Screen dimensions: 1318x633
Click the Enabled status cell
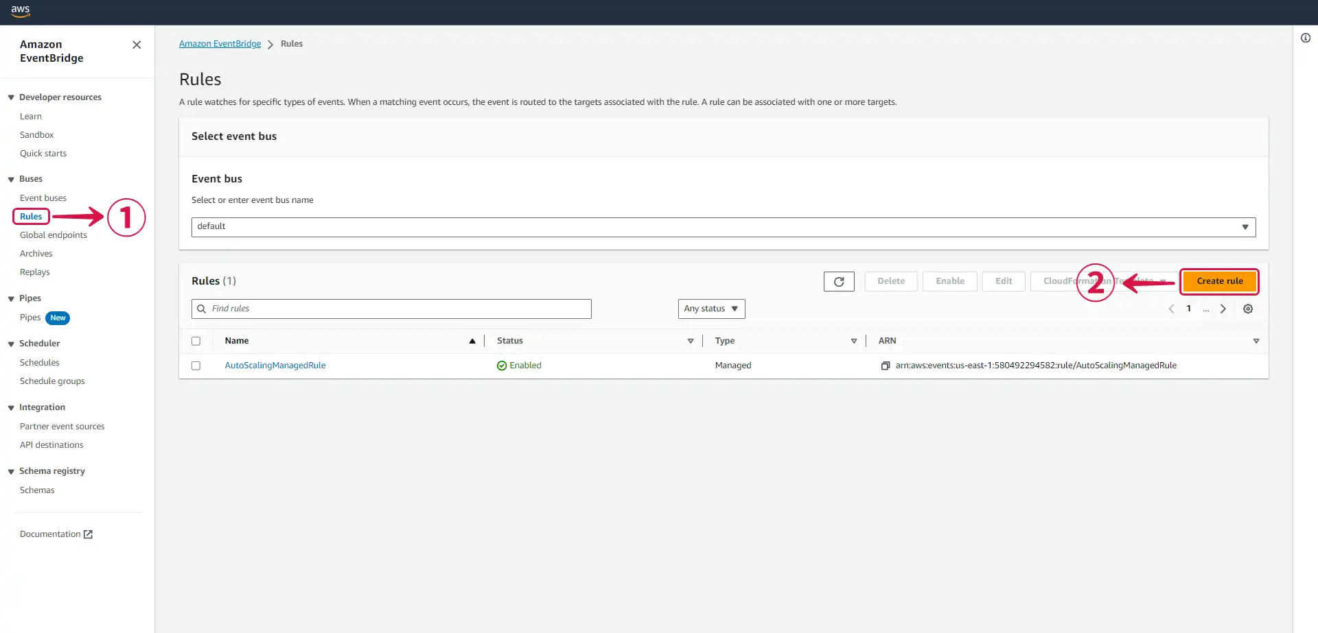[519, 366]
